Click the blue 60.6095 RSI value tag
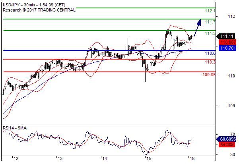239x164 pixels. click(226, 139)
